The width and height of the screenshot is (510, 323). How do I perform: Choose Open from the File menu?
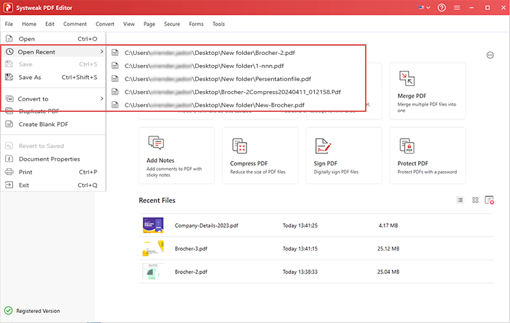(53, 39)
